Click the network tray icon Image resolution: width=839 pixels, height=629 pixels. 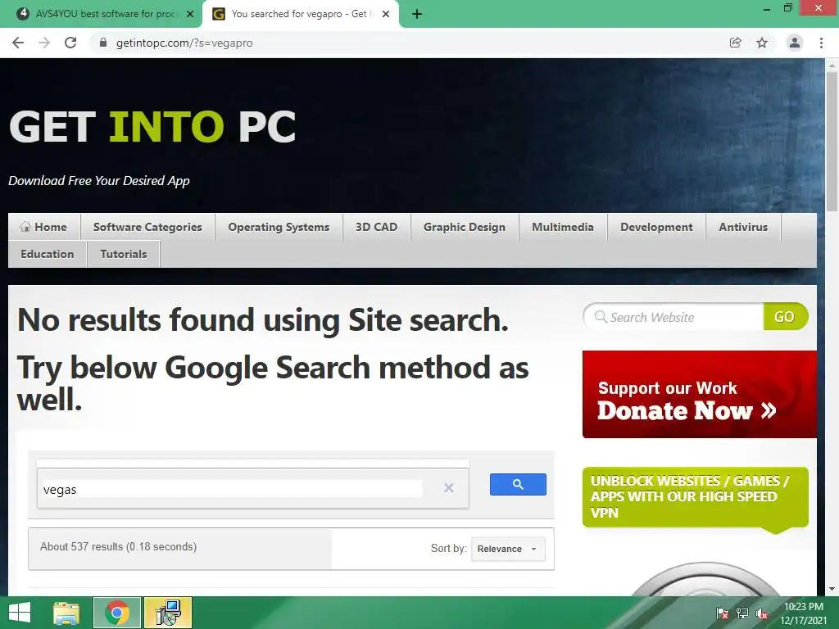(742, 613)
